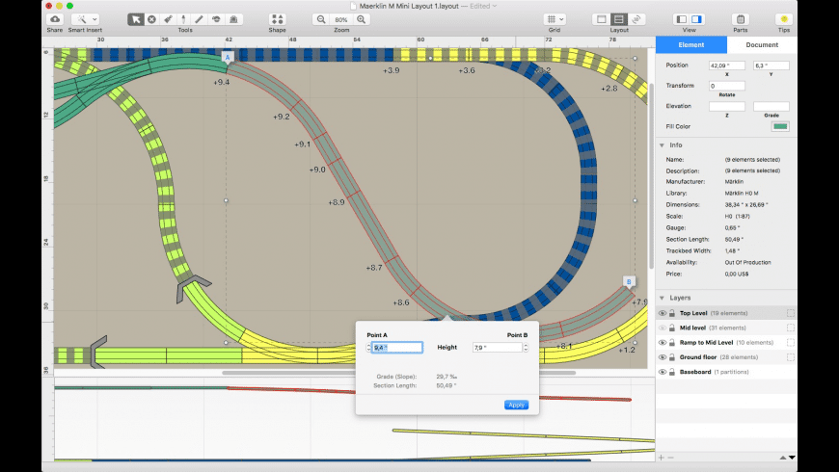The image size is (839, 472).
Task: Select the arrow pointer tool
Action: 135,18
